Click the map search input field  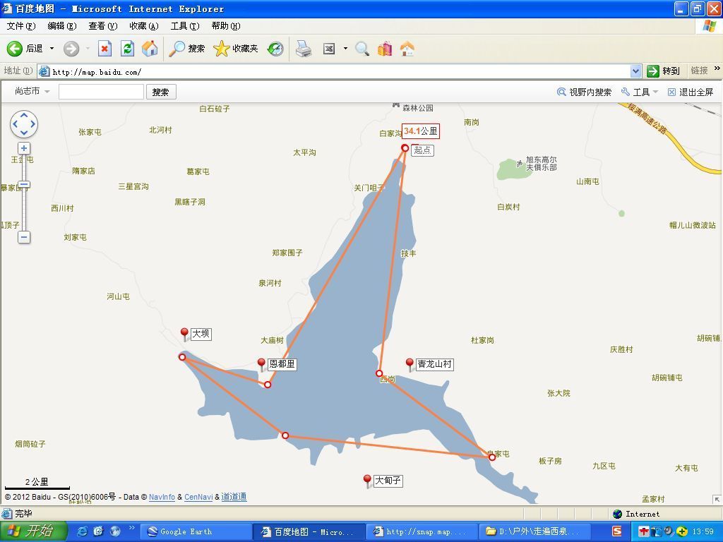tap(101, 92)
